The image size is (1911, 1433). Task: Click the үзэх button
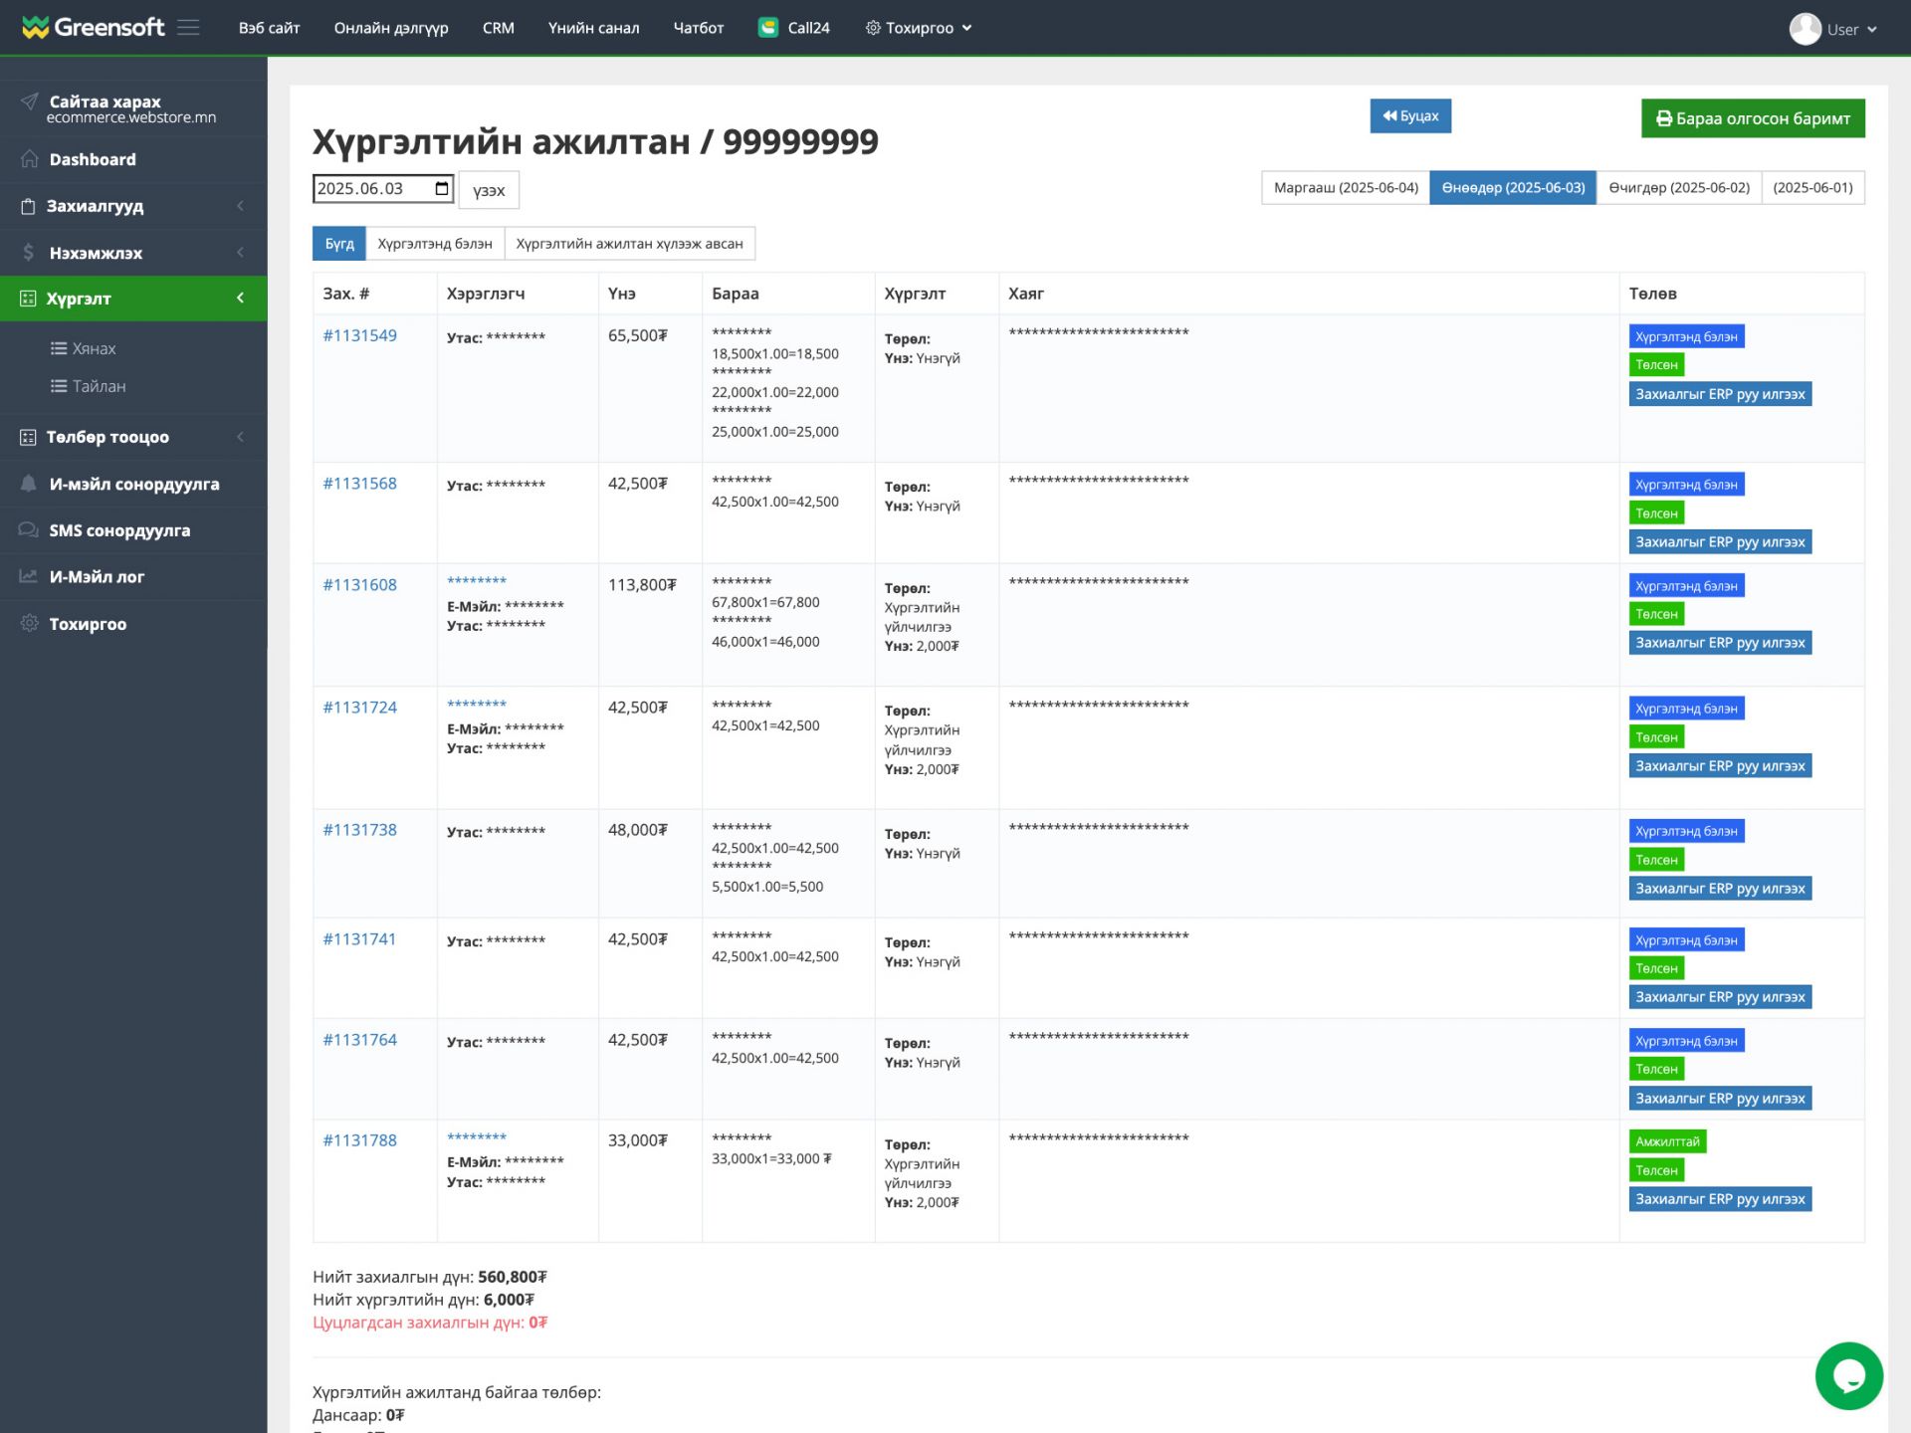[489, 190]
